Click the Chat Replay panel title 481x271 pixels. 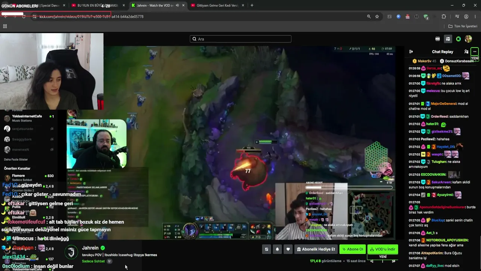pos(442,52)
